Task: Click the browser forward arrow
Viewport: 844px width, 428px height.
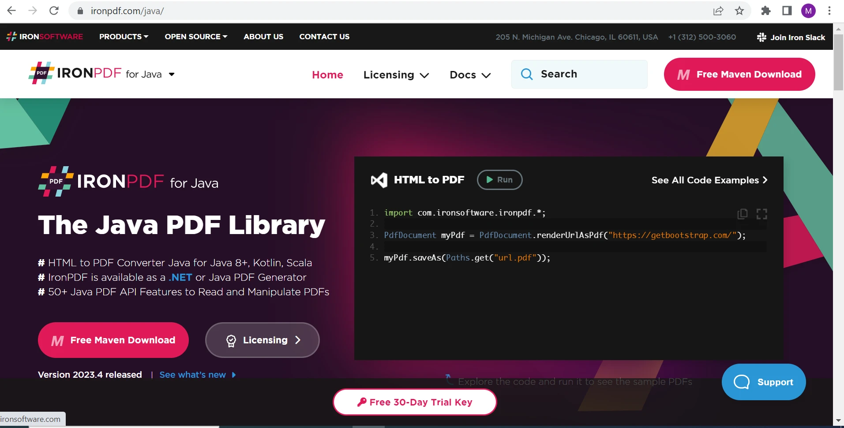Action: [33, 11]
